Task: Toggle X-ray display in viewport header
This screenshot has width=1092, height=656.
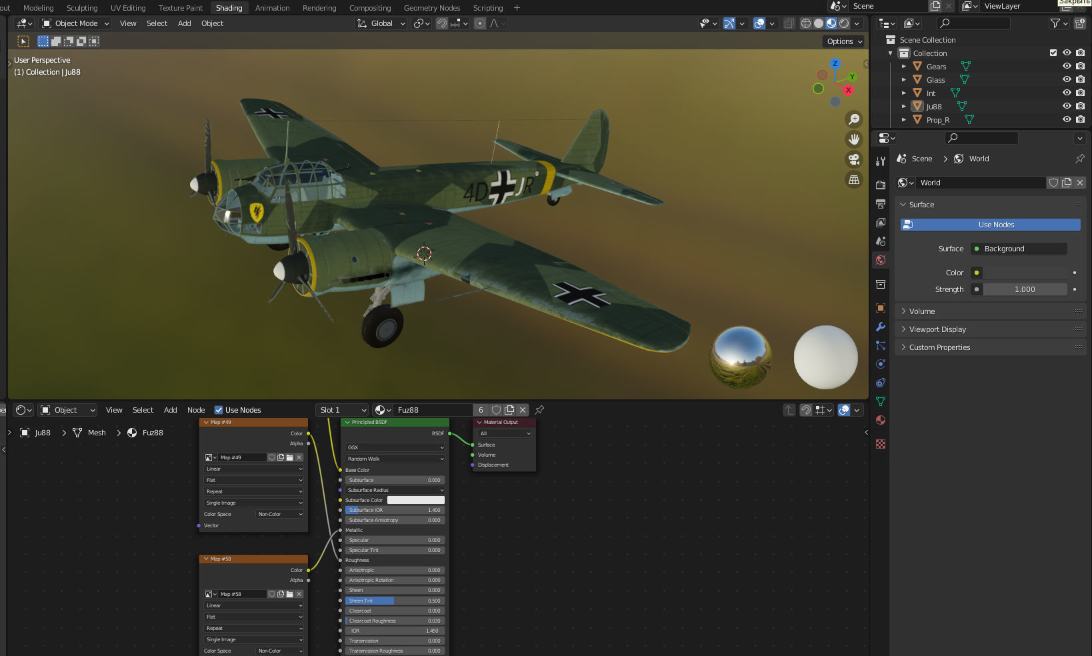Action: click(789, 23)
